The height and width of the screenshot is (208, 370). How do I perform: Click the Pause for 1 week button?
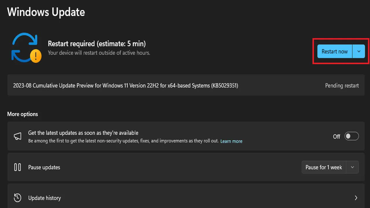(x=323, y=167)
